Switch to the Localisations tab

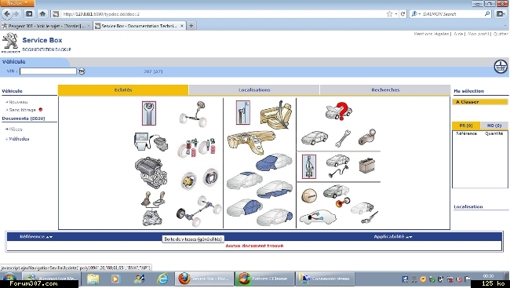(x=254, y=89)
